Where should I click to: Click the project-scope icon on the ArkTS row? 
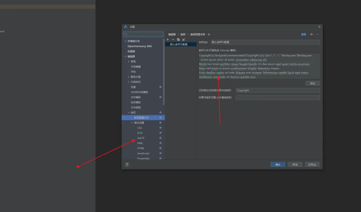[x=160, y=138]
